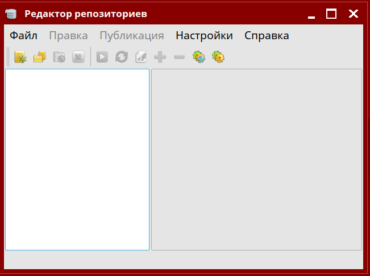
Task: Click the gear with blue plus icon
Action: coord(199,57)
